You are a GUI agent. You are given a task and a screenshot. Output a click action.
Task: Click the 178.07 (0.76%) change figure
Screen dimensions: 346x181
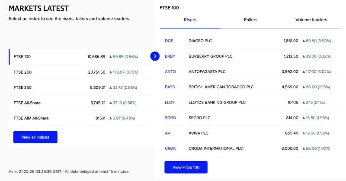point(124,72)
